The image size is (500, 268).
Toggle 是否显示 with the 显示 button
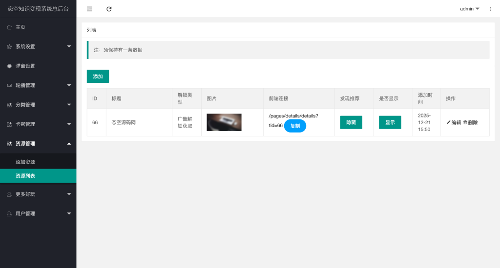point(390,122)
